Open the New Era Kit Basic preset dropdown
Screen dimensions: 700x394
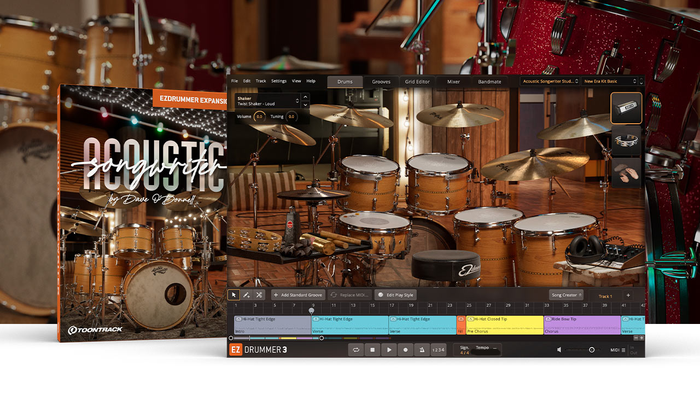coord(610,82)
